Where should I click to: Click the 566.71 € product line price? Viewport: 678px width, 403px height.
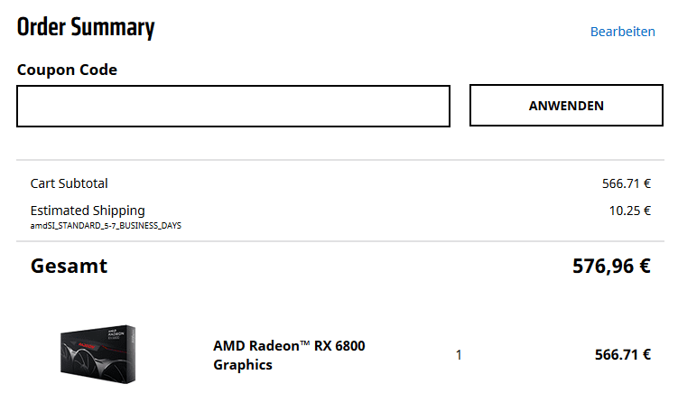coord(623,354)
